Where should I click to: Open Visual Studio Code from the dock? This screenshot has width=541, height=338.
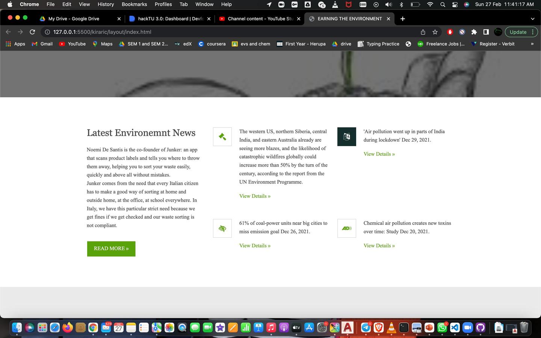(455, 327)
